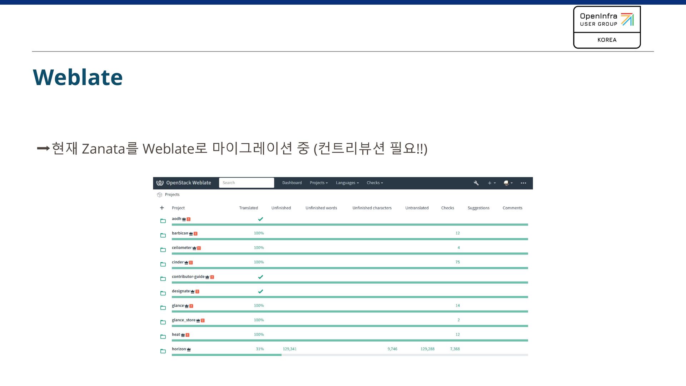
Task: Sort by the Comments column header
Action: point(512,208)
